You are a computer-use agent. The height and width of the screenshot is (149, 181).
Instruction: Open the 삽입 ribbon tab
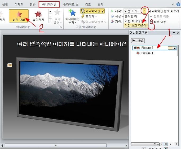(x=5, y=5)
